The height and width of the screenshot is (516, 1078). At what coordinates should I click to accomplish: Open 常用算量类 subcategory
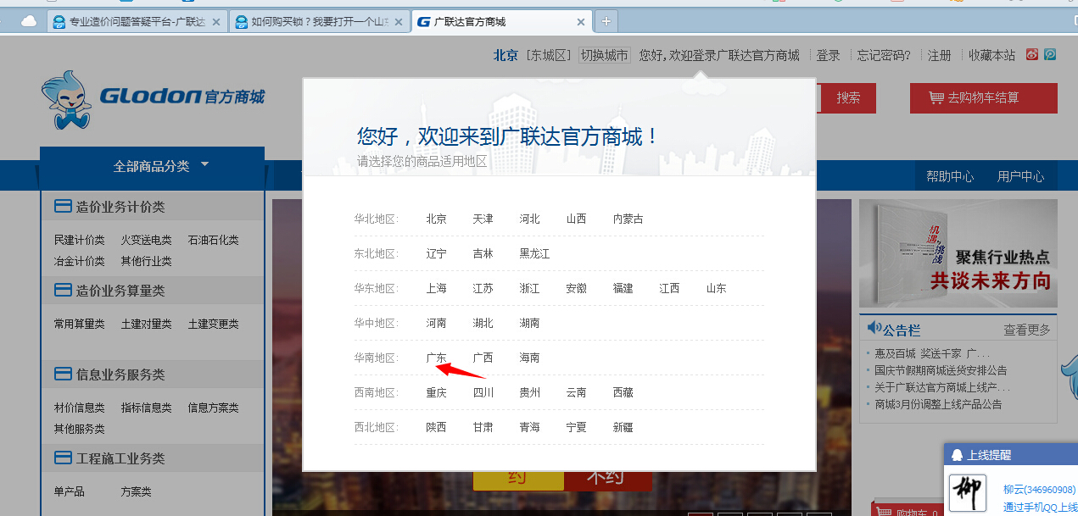(x=79, y=324)
